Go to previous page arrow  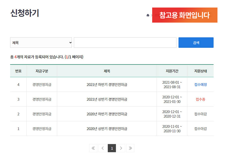[x=102, y=148]
